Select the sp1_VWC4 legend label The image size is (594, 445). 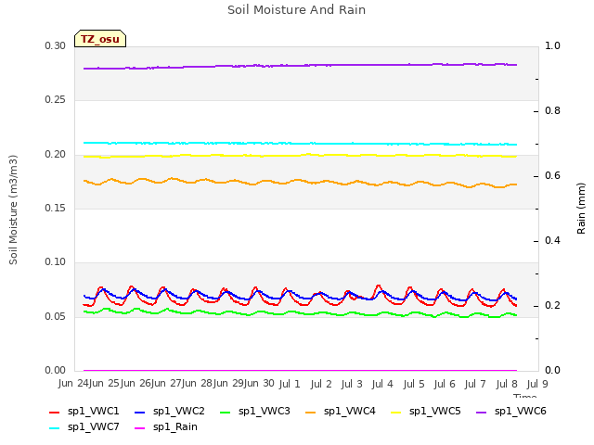(350, 412)
